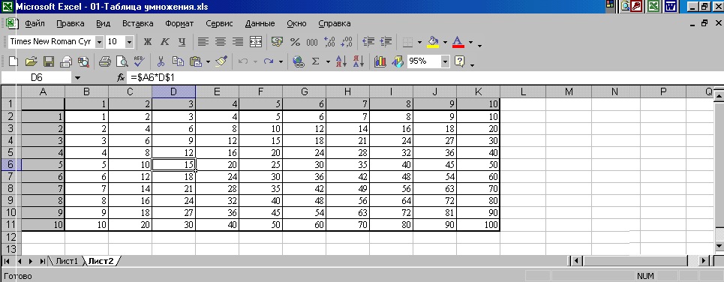Click Merge and Center icon
Screen dimensions: 724x282
(x=256, y=41)
